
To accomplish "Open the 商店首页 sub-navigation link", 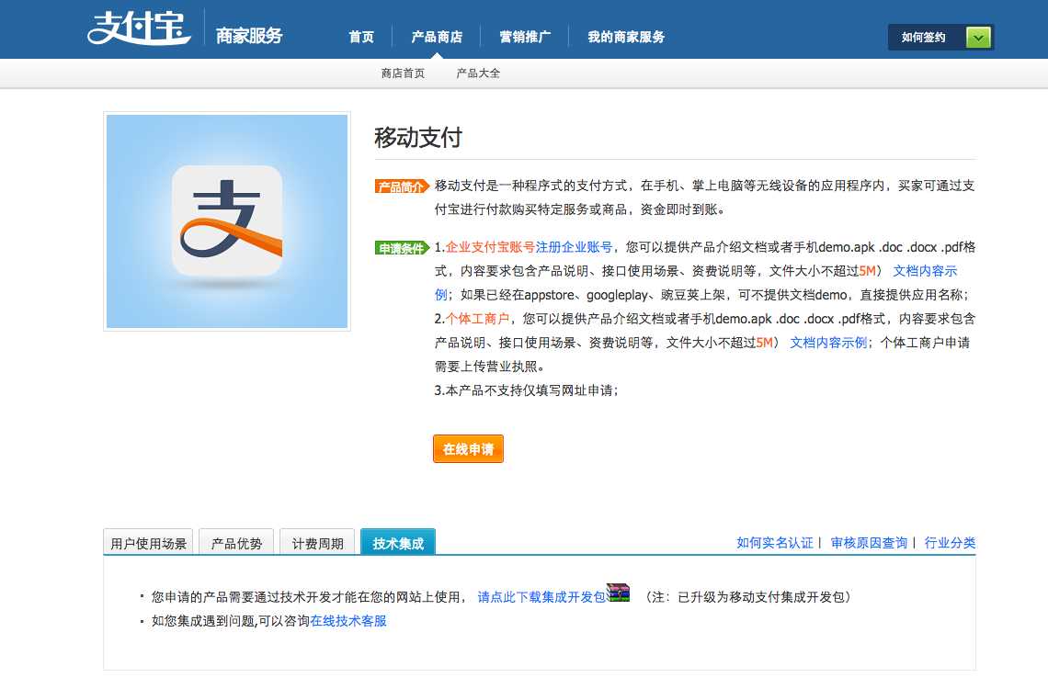I will coord(403,73).
